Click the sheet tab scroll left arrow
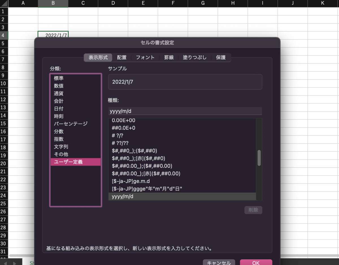The height and width of the screenshot is (265, 339). pos(5,263)
